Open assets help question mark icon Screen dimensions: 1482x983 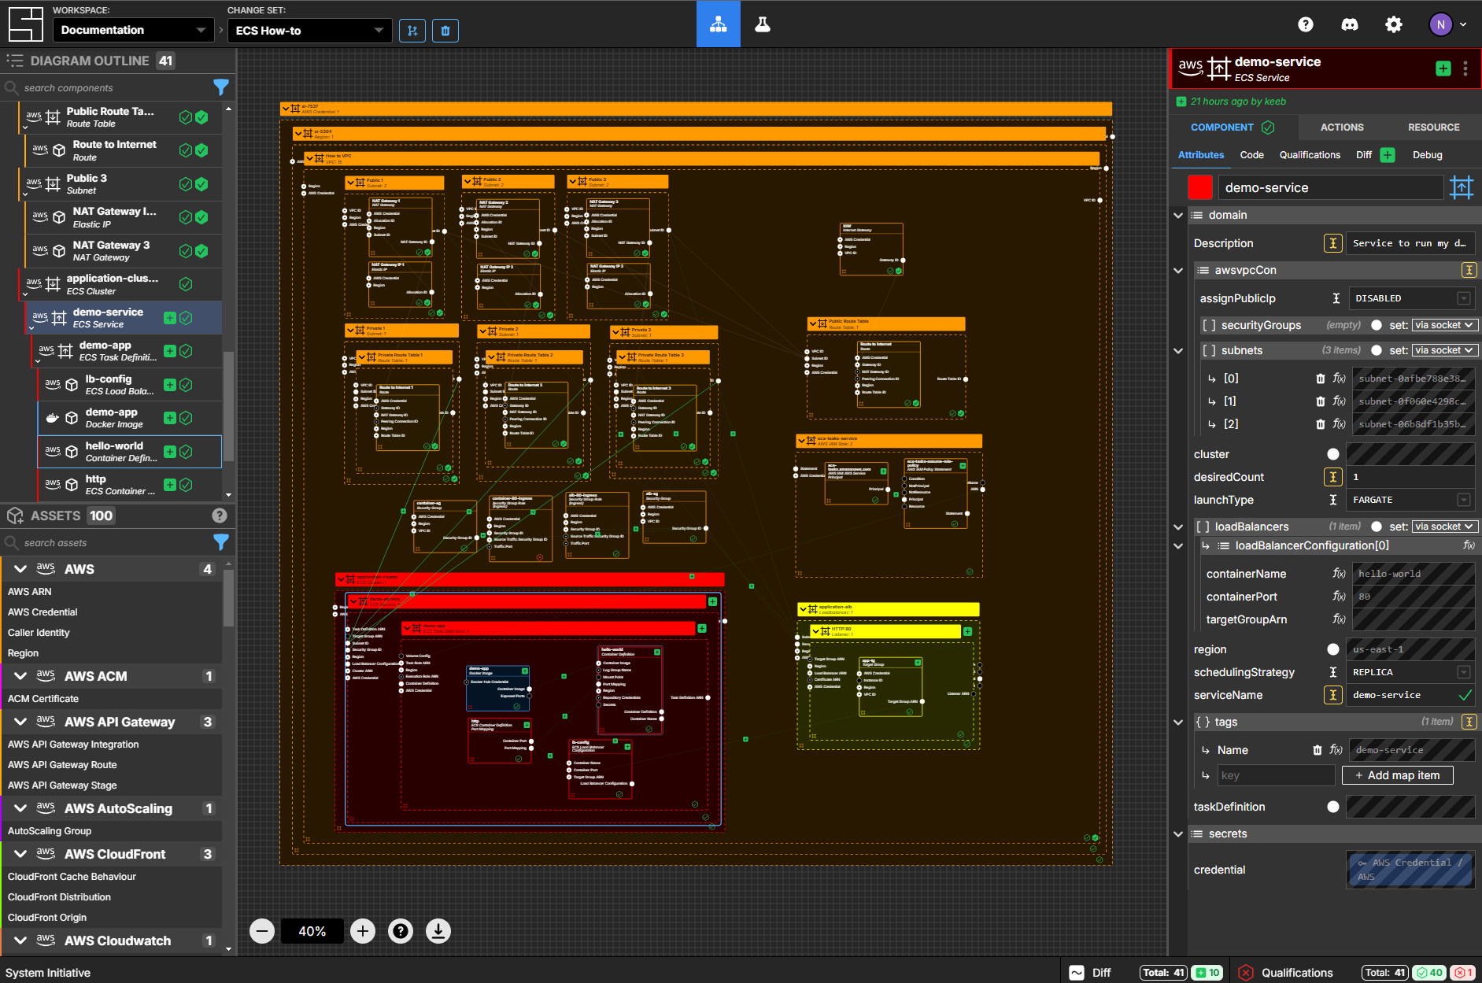(220, 516)
